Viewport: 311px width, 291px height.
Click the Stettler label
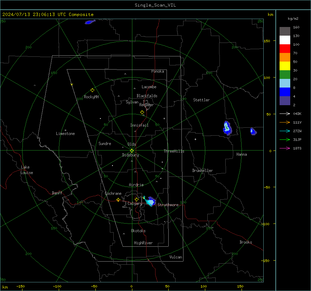[x=201, y=100]
